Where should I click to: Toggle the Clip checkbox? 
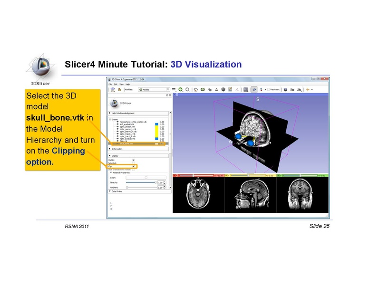coord(134,166)
